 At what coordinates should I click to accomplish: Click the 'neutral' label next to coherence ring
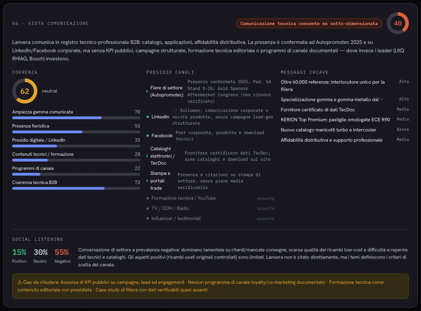coord(49,91)
